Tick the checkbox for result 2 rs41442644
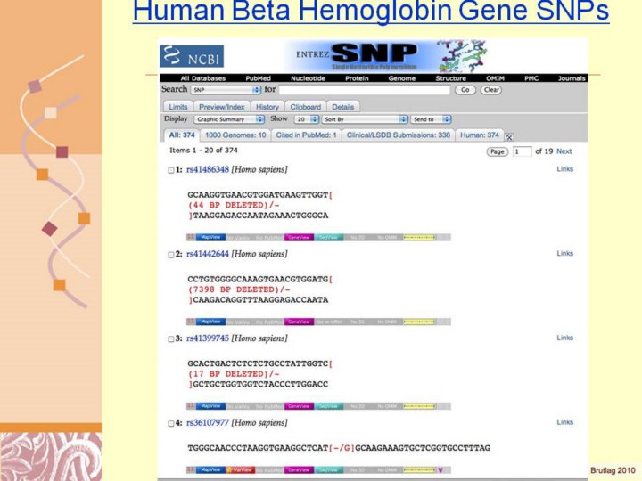642x481 pixels. [x=172, y=254]
